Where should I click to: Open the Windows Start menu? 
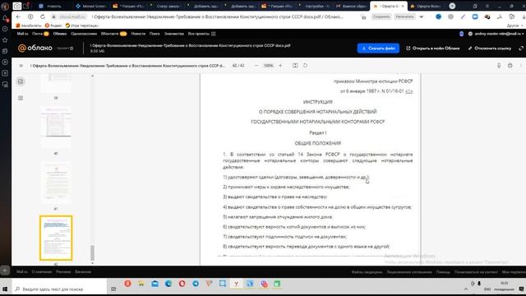pos(5,289)
